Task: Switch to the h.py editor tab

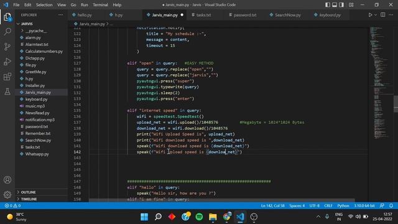Action: point(119,15)
